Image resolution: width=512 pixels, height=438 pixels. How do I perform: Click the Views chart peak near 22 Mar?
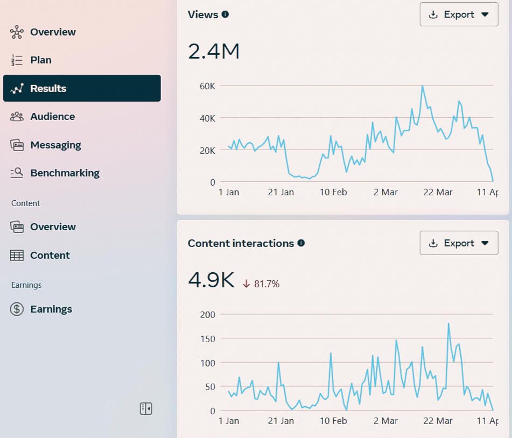[423, 86]
